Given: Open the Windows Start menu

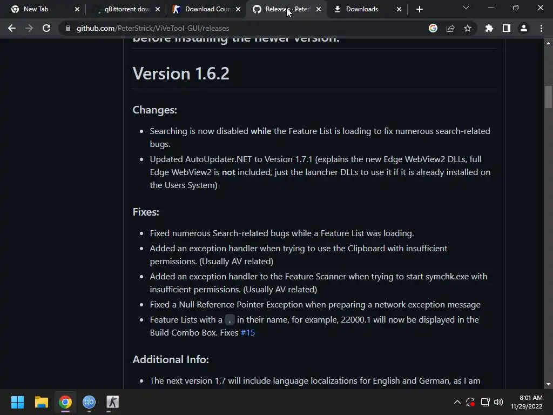Looking at the screenshot, I should pyautogui.click(x=17, y=402).
